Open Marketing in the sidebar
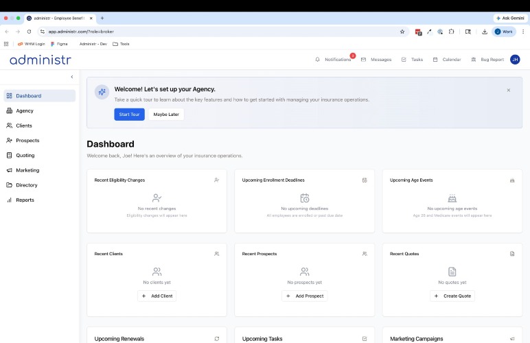The width and height of the screenshot is (530, 343). coord(40,170)
